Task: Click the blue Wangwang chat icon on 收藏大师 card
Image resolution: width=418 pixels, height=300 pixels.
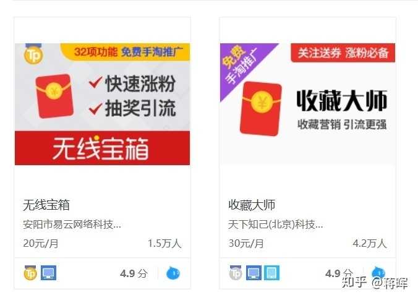Action: 378,273
